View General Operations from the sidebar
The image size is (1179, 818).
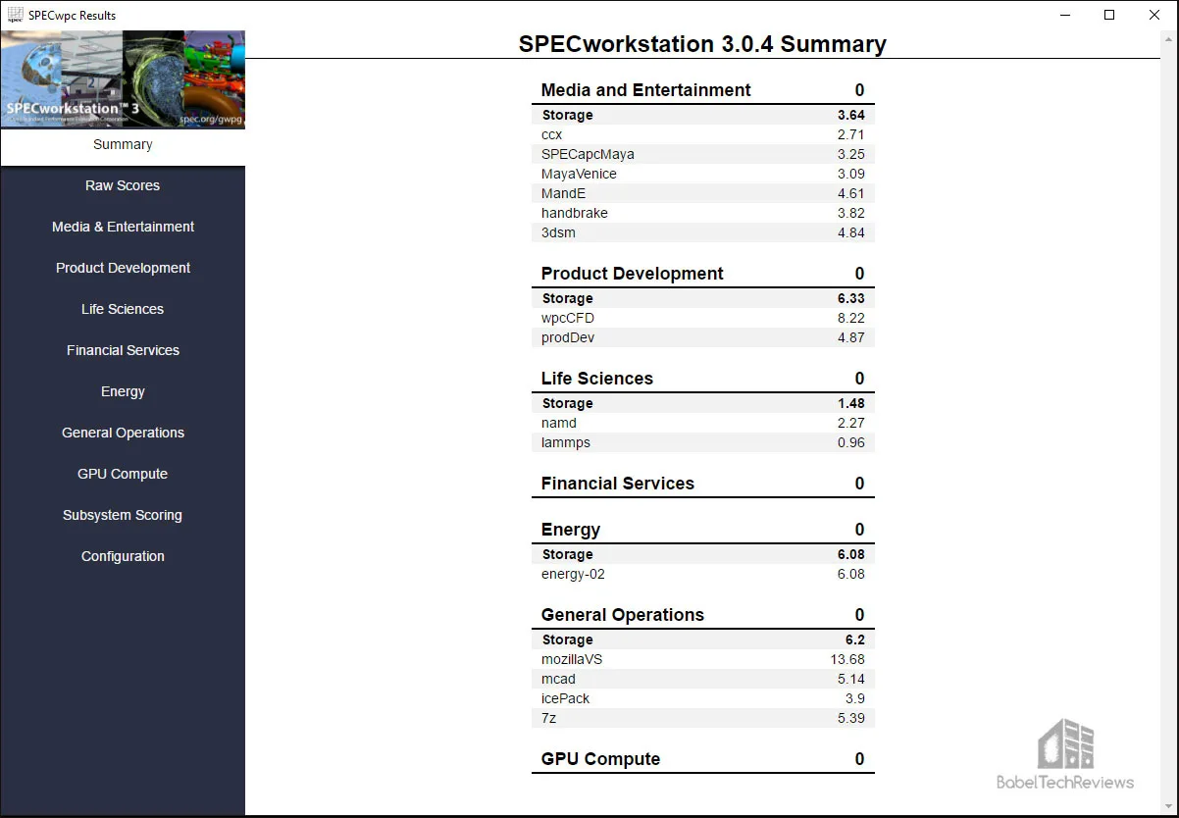coord(123,433)
